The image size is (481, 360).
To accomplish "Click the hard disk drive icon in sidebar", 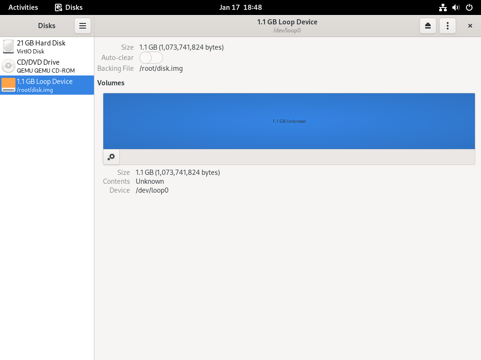I will click(x=8, y=46).
